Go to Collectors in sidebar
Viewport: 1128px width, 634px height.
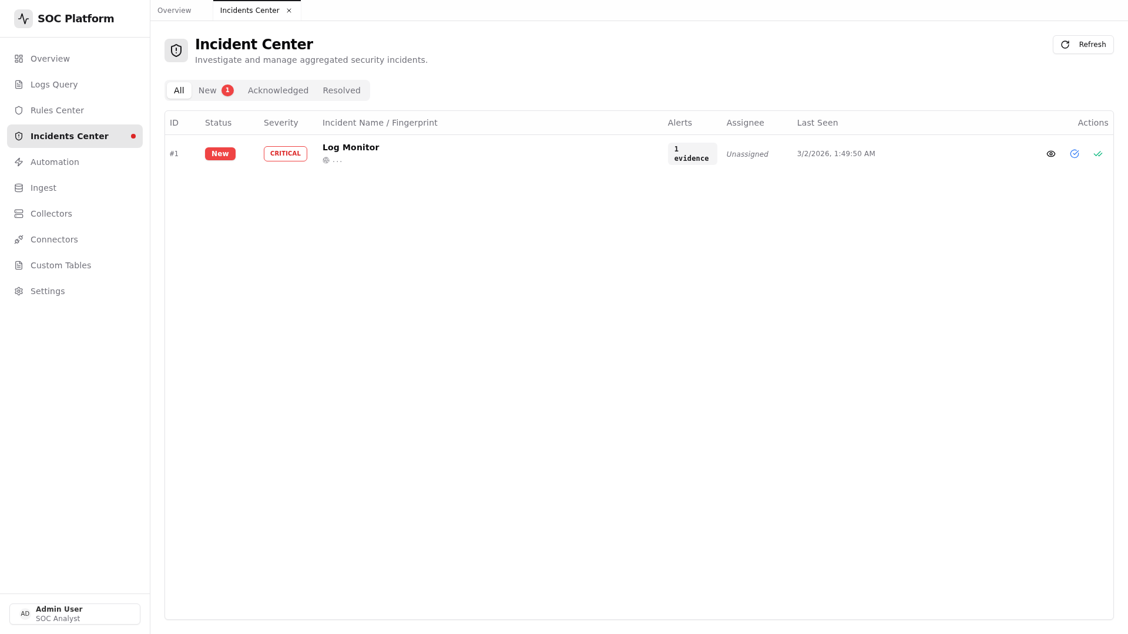[x=51, y=214]
